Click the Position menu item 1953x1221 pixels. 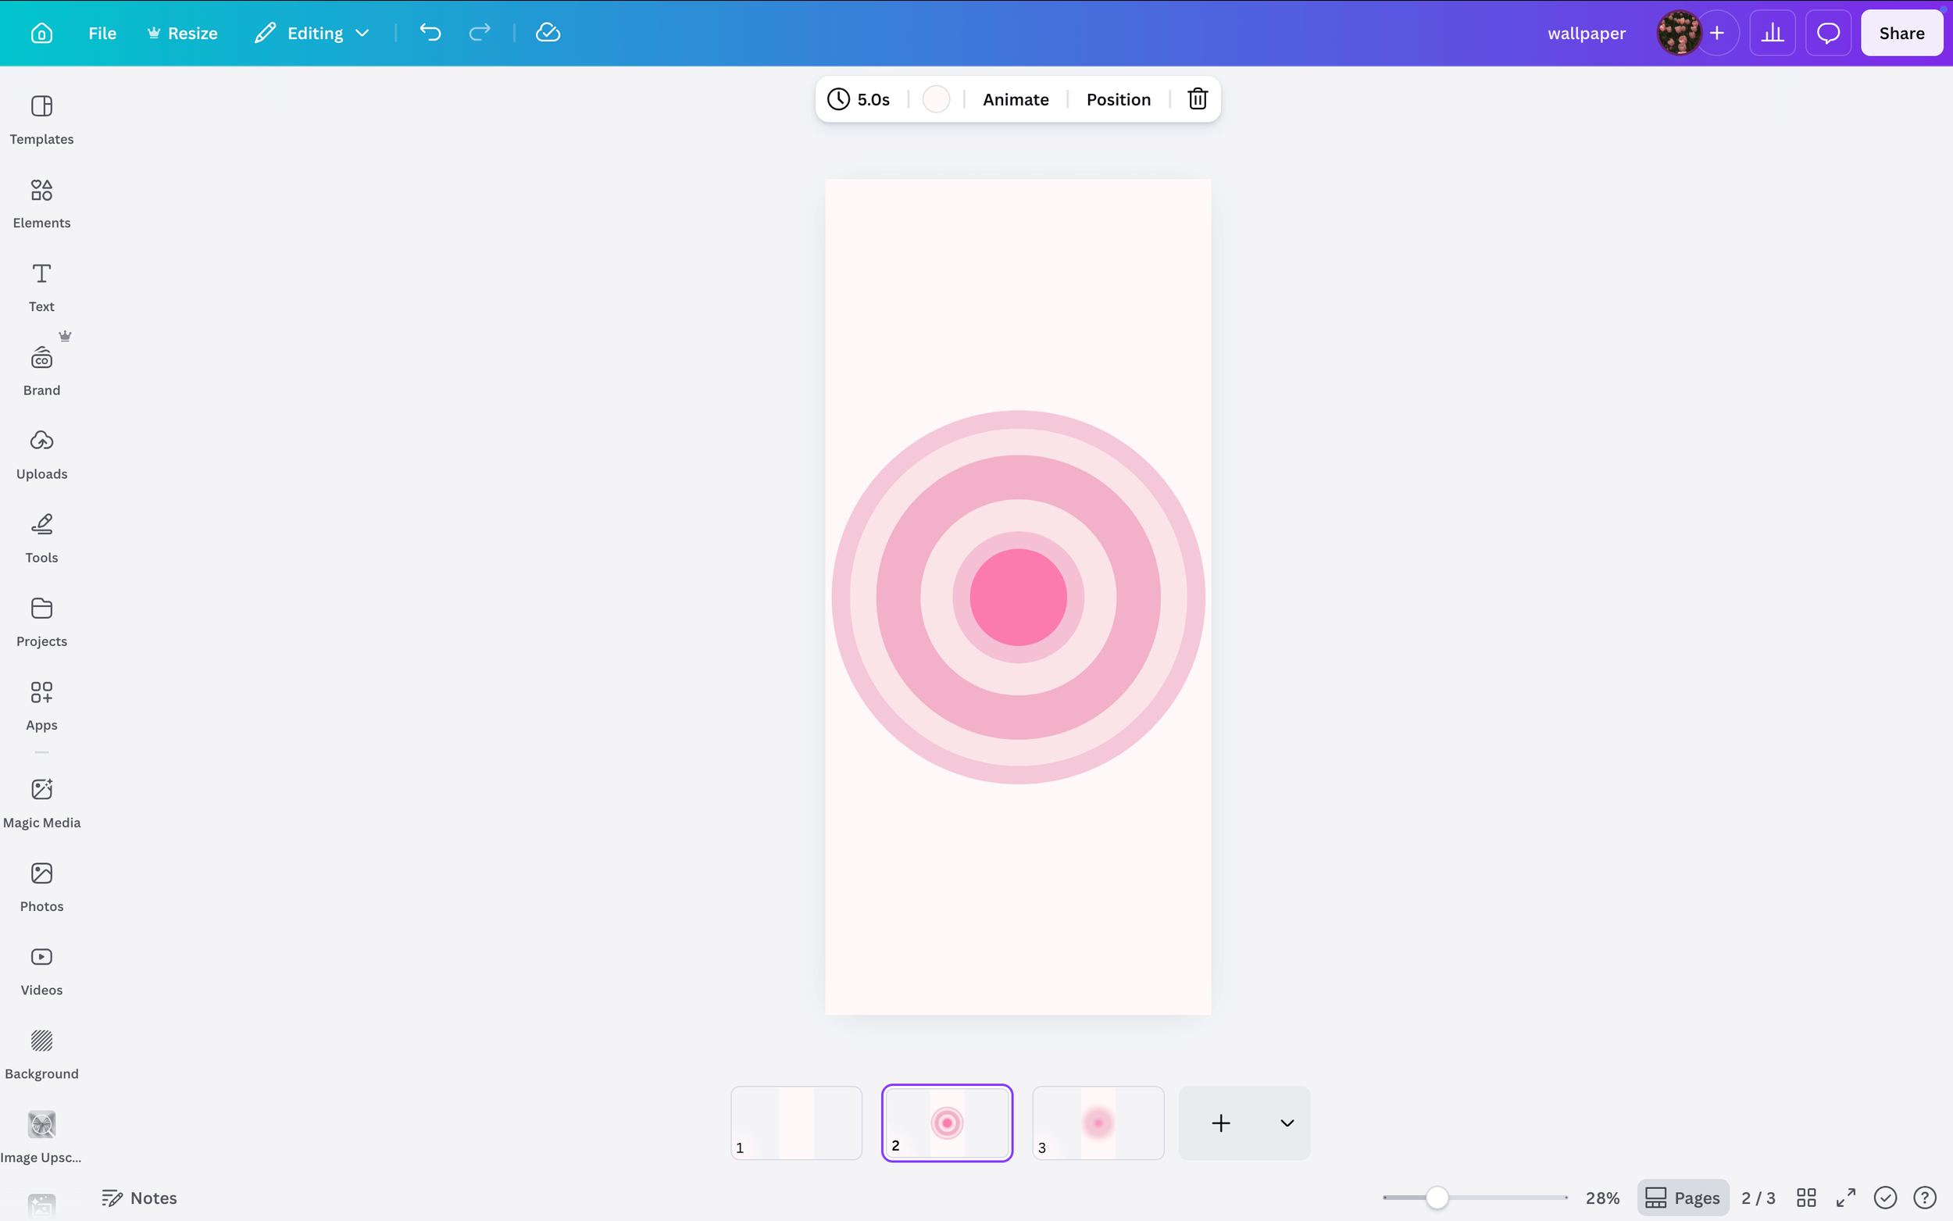click(1117, 98)
